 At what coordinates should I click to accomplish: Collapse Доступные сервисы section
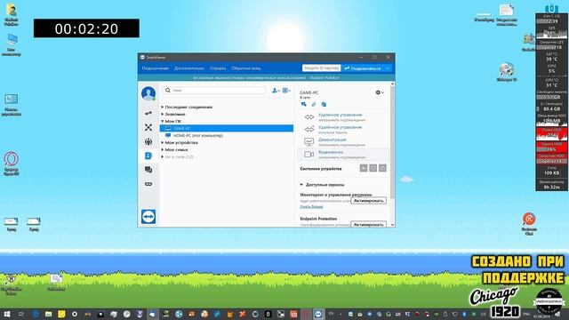tap(301, 185)
